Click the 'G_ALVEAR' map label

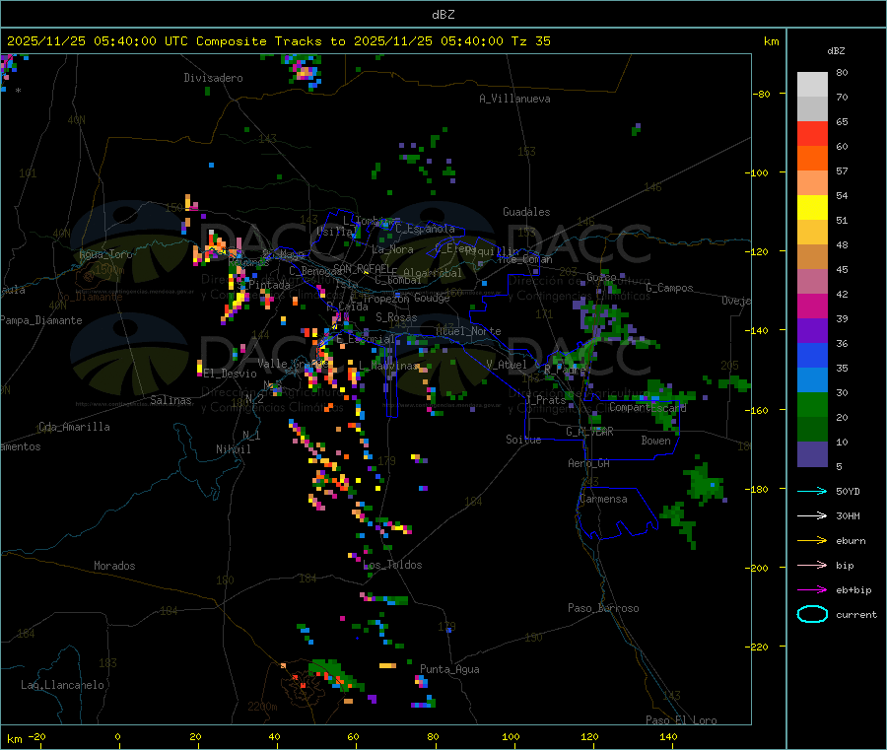[589, 432]
